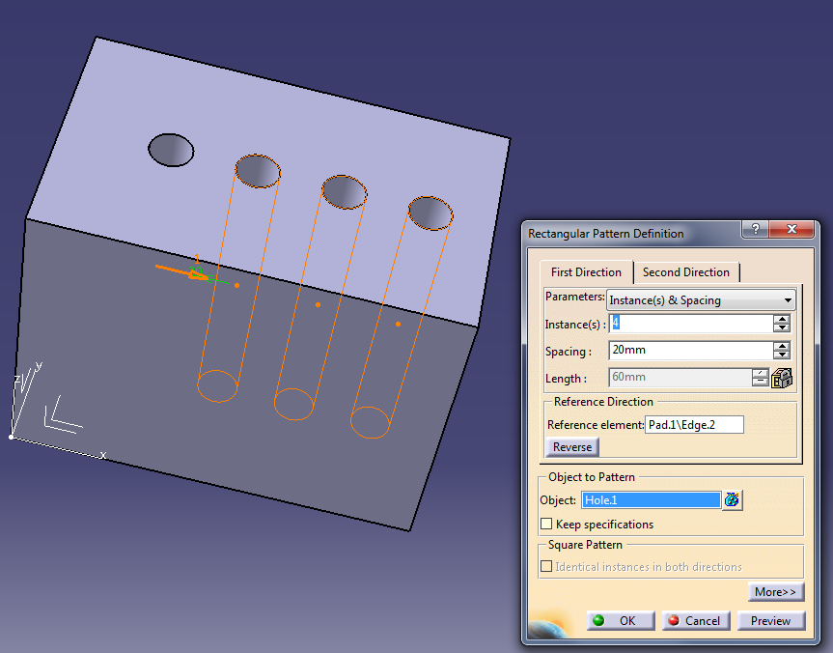Click the Preview button
The image size is (833, 653).
[770, 621]
